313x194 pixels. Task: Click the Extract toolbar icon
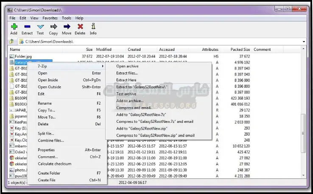(27, 29)
